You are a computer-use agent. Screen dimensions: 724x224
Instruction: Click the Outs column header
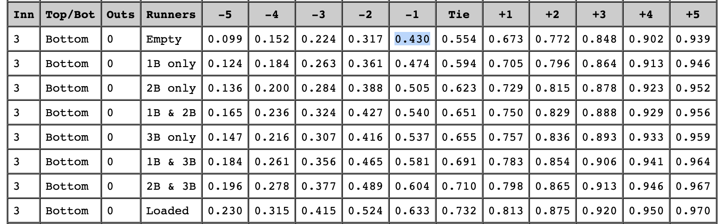[120, 15]
